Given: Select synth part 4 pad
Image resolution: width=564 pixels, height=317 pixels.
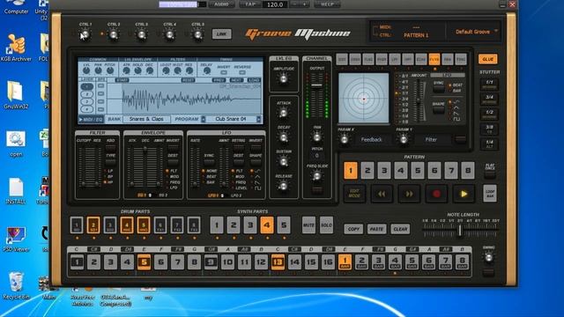Looking at the screenshot, I should [x=266, y=225].
